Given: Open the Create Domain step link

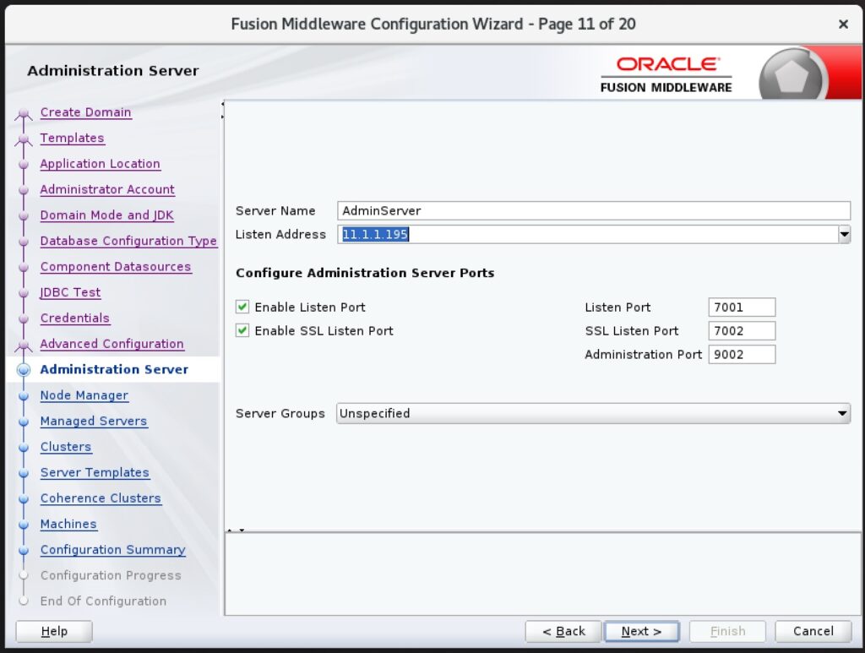Looking at the screenshot, I should 85,112.
